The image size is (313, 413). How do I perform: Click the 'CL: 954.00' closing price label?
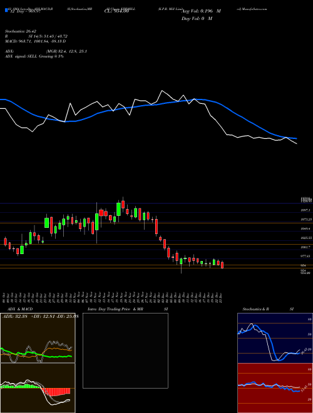click(116, 11)
